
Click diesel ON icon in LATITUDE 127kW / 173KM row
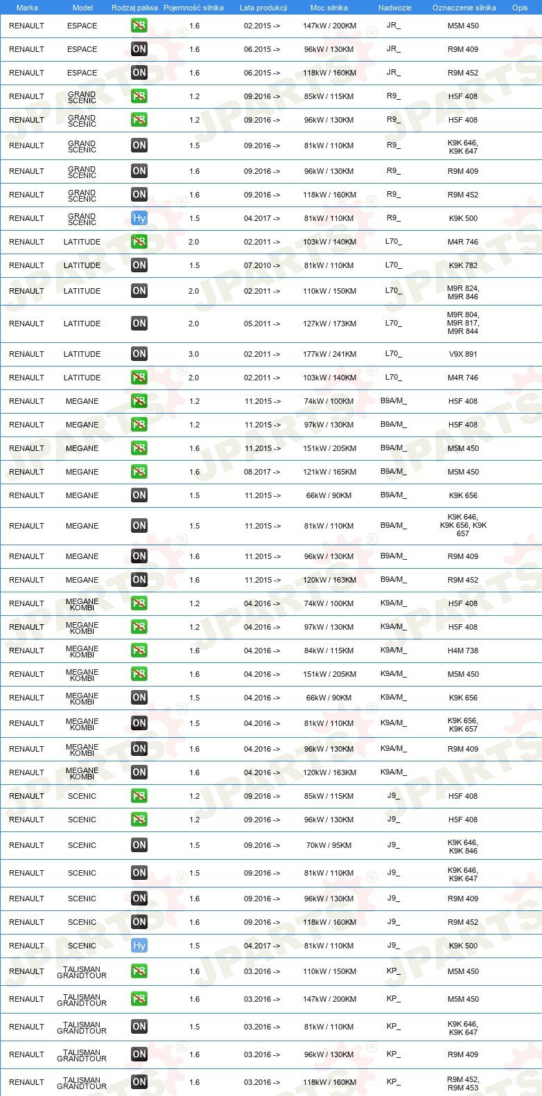click(139, 324)
